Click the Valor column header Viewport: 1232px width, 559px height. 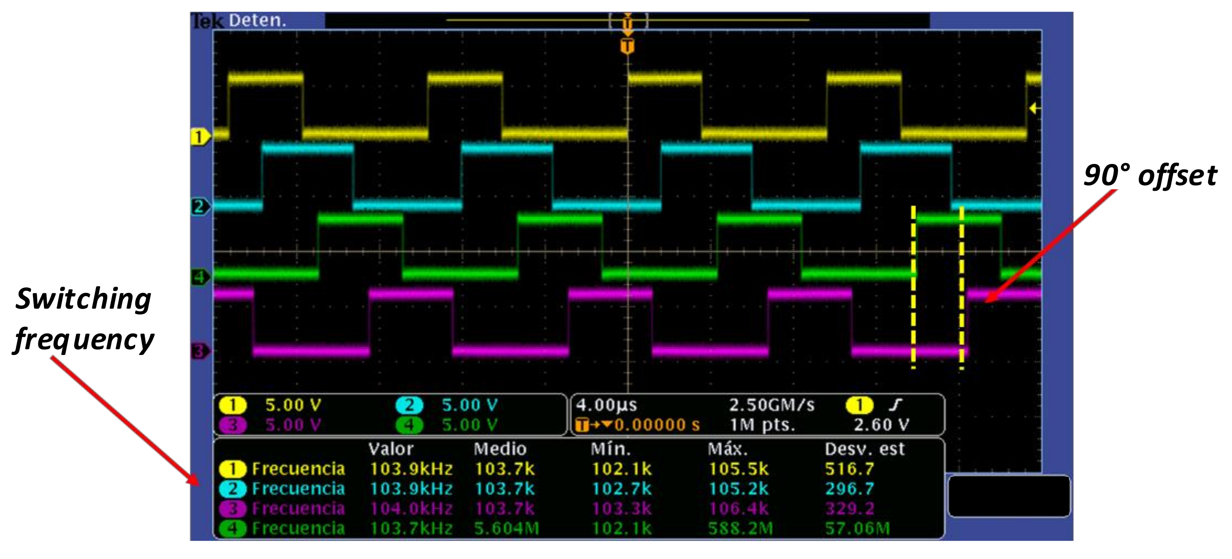pyautogui.click(x=390, y=449)
